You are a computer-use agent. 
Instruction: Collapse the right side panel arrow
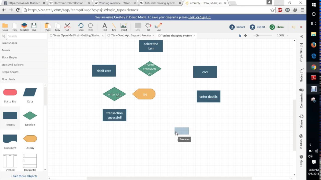(x=301, y=36)
